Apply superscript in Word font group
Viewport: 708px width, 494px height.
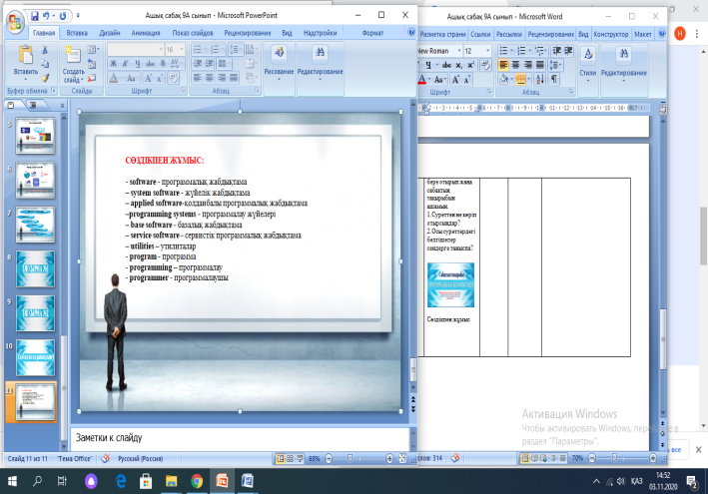[x=470, y=65]
